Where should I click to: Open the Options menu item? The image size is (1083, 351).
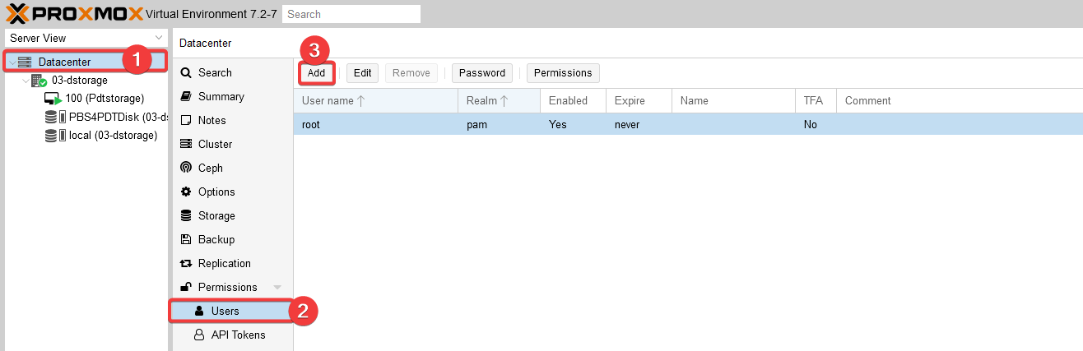coord(233,192)
